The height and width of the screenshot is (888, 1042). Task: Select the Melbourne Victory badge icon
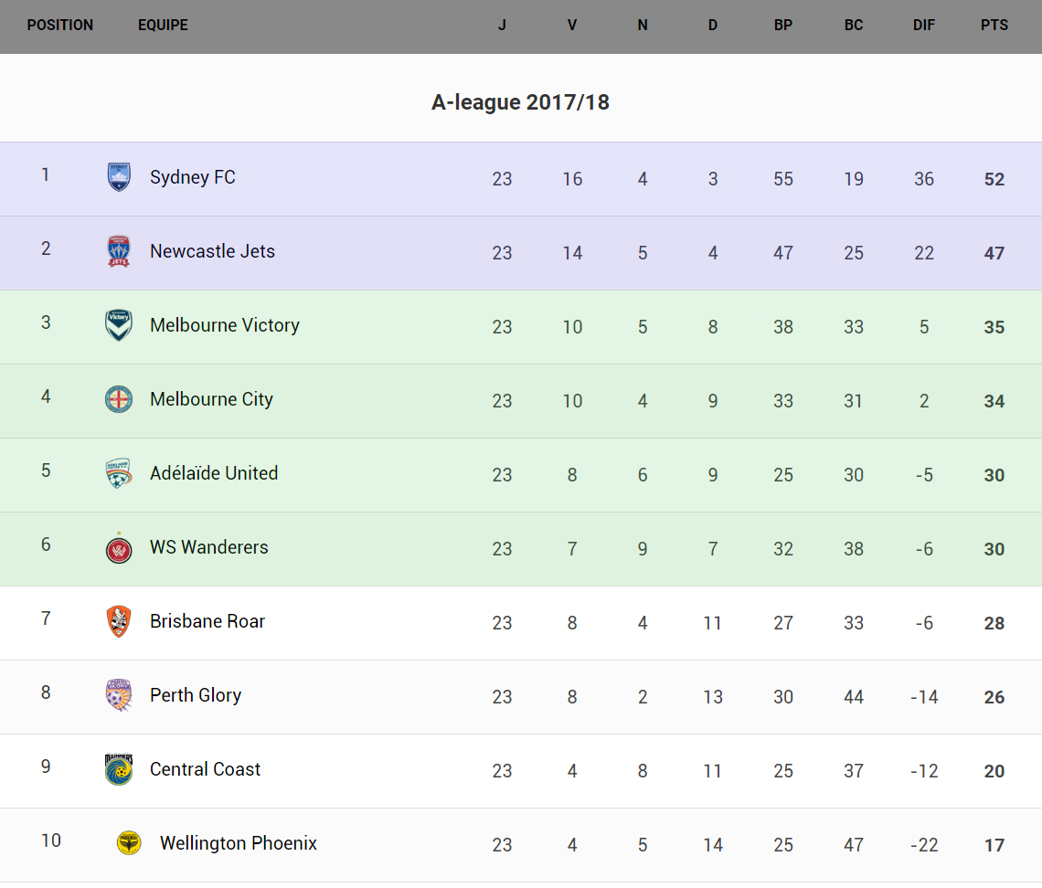pos(119,325)
